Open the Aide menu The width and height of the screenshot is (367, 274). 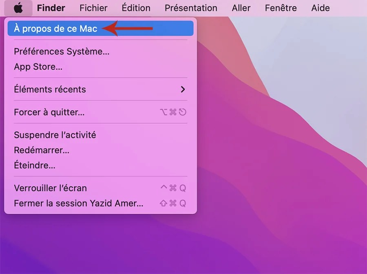(x=321, y=8)
